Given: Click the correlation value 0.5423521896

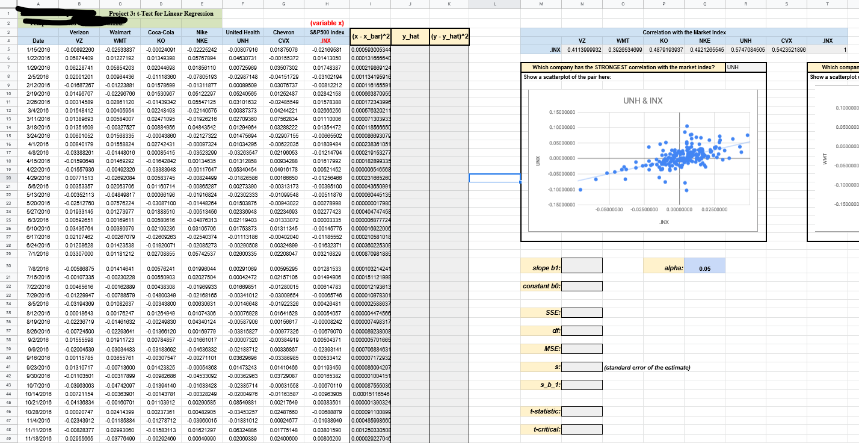Looking at the screenshot, I should [x=787, y=49].
